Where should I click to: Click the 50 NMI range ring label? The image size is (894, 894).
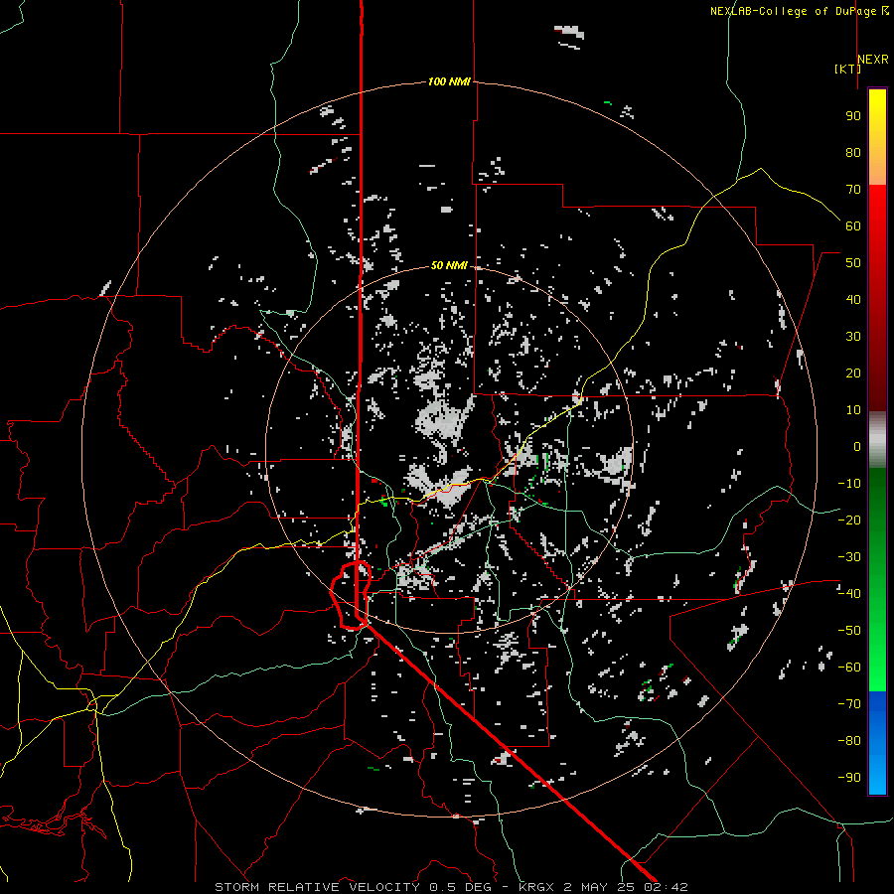point(449,265)
